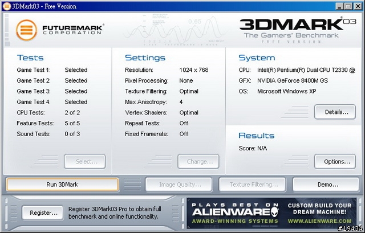Click the CPU text 'Intel(R) Pentium(R) Dual CPU T2330'
This screenshot has width=365, height=233.
click(302, 70)
